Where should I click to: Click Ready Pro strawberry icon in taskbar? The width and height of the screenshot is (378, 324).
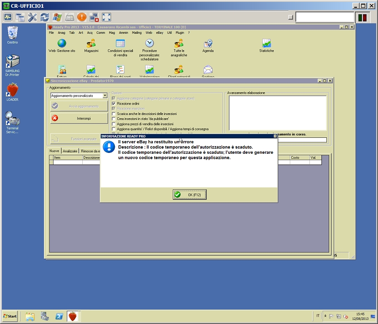[73, 316]
